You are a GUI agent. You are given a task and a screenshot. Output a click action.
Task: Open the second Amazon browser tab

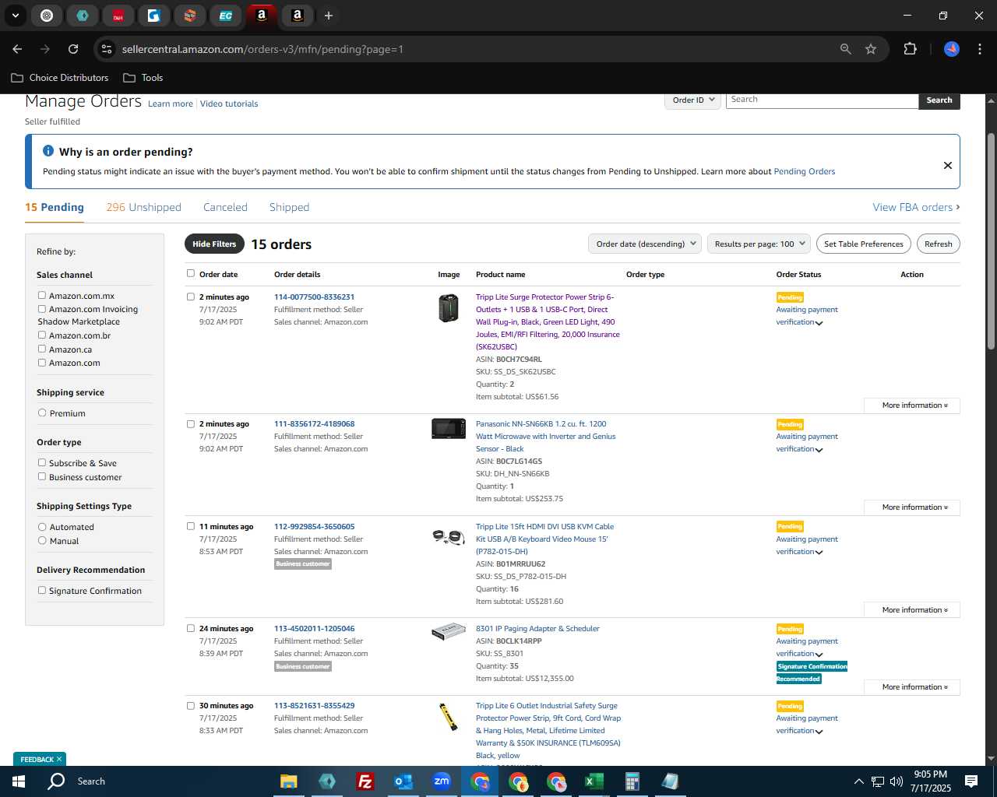298,16
